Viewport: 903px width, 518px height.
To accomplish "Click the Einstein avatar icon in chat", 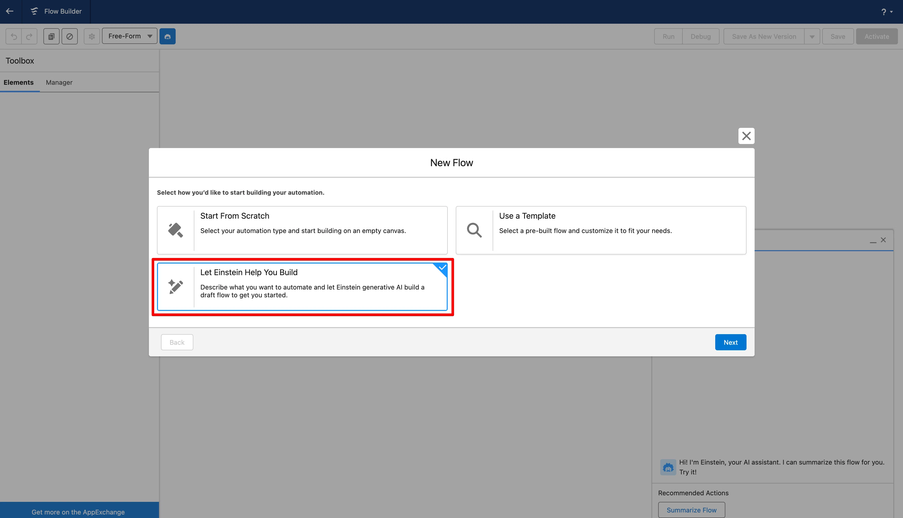I will (668, 467).
